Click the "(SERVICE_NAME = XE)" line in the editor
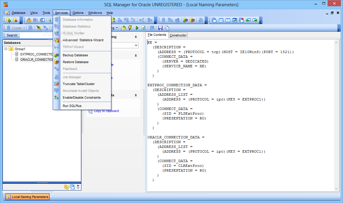Screen dimensions: 343x203 (184, 66)
